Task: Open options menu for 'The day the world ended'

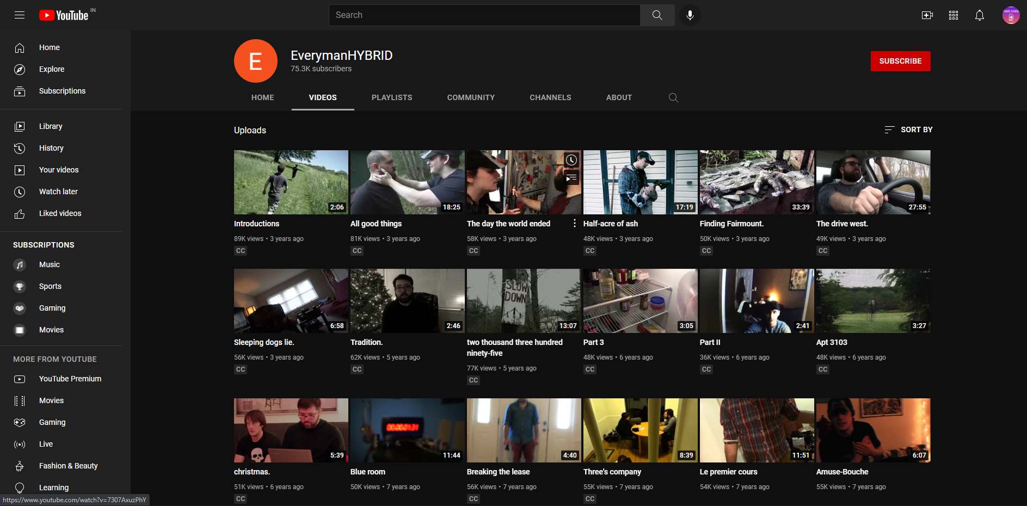Action: pyautogui.click(x=575, y=224)
